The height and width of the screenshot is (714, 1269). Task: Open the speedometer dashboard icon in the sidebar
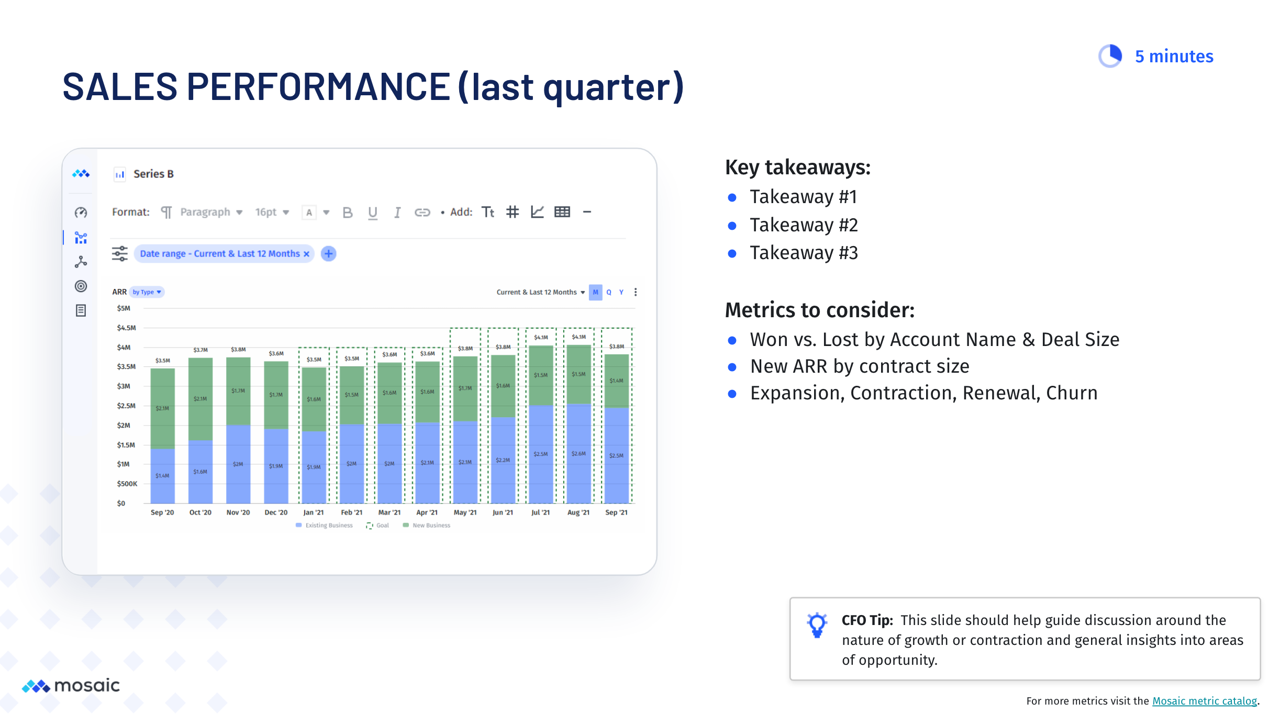click(x=81, y=213)
